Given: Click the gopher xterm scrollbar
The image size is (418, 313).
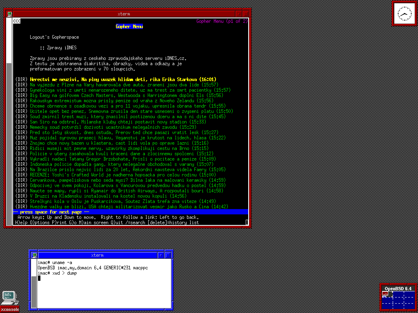Looking at the screenshot, I should [x=9, y=122].
